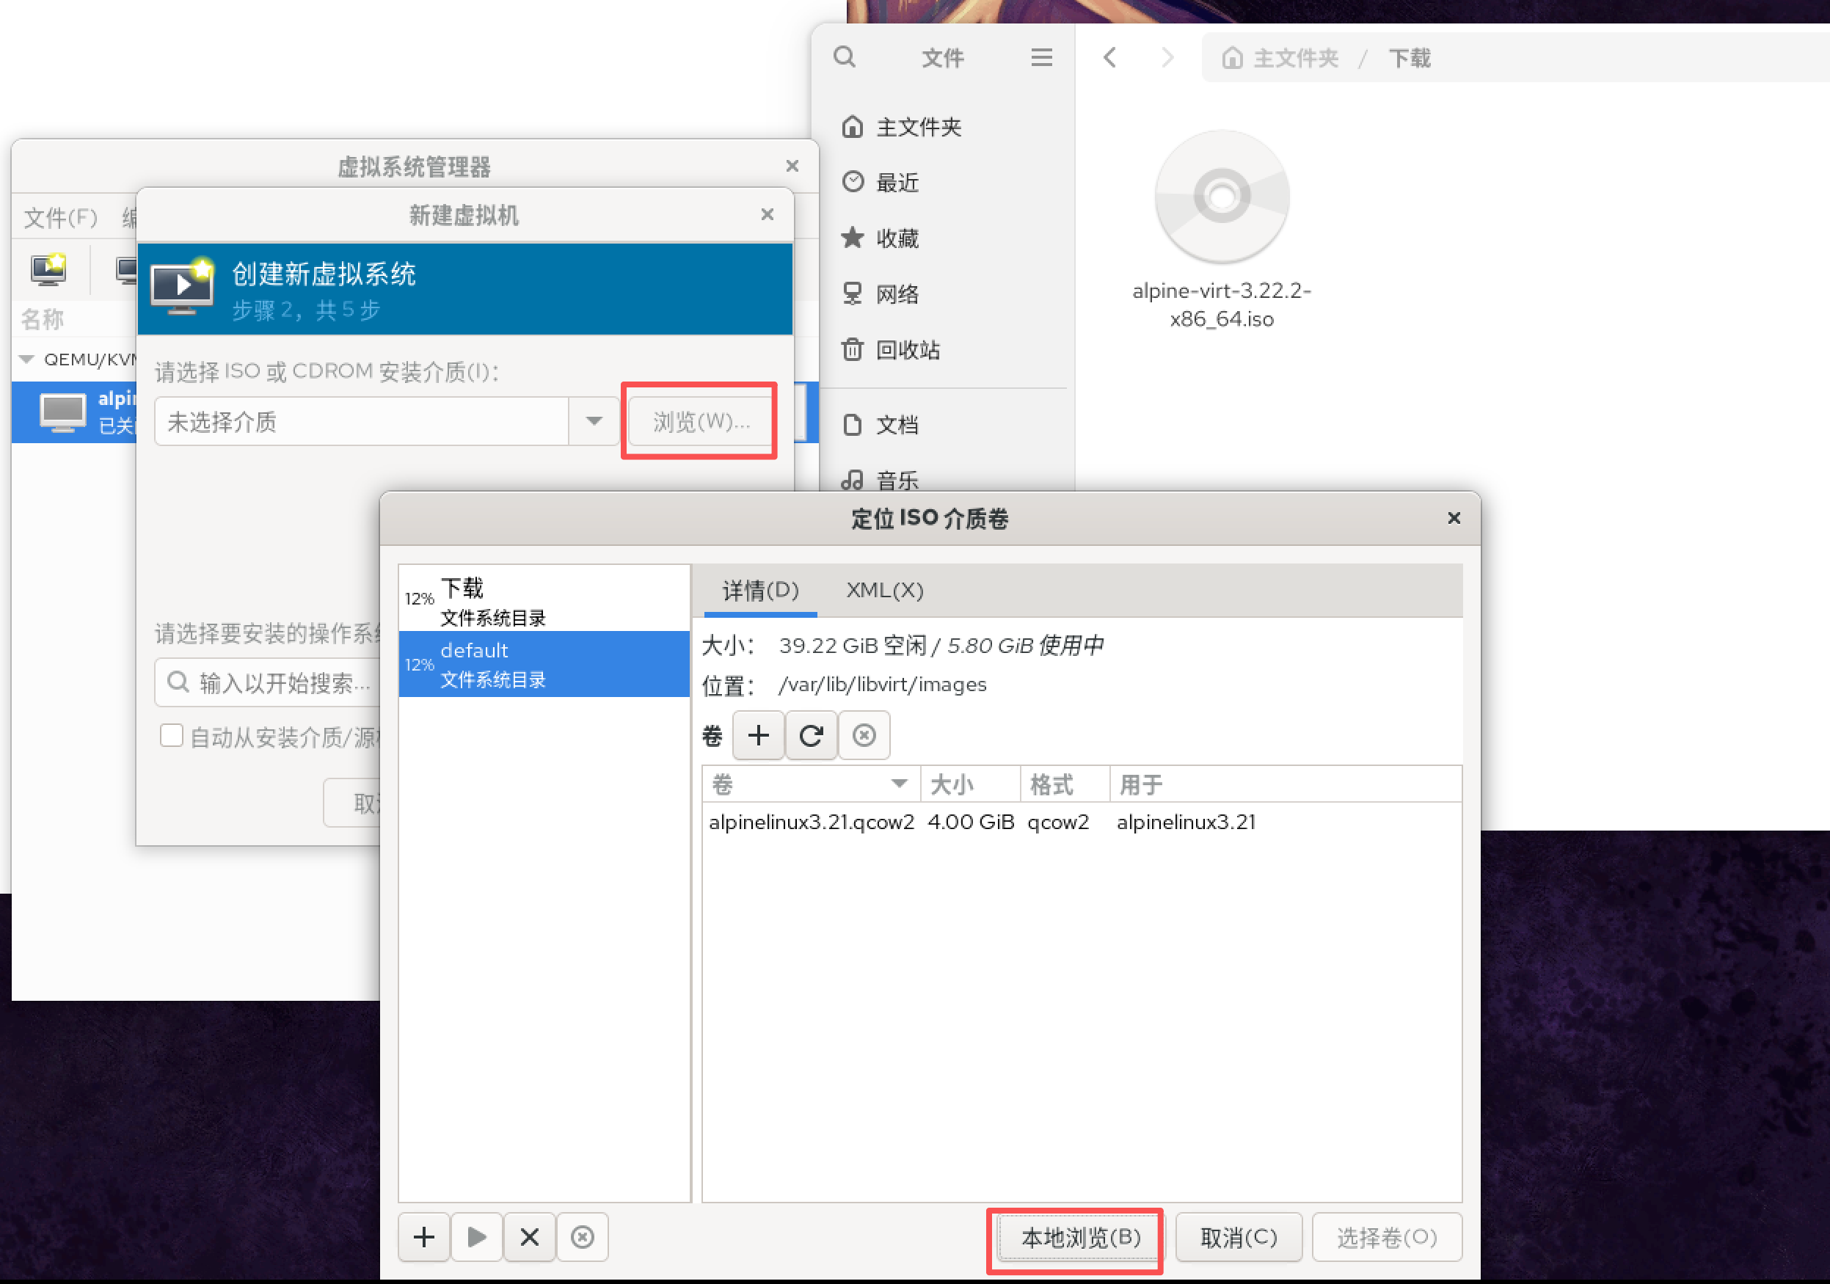Click the 本地浏览(B) button
This screenshot has width=1830, height=1284.
coord(1080,1237)
